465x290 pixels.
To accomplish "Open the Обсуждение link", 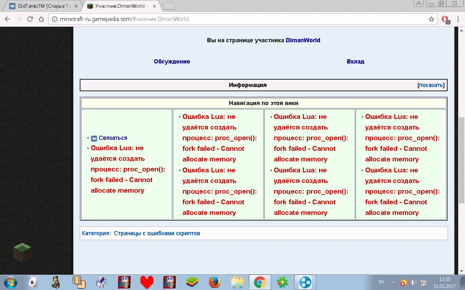I will [172, 62].
